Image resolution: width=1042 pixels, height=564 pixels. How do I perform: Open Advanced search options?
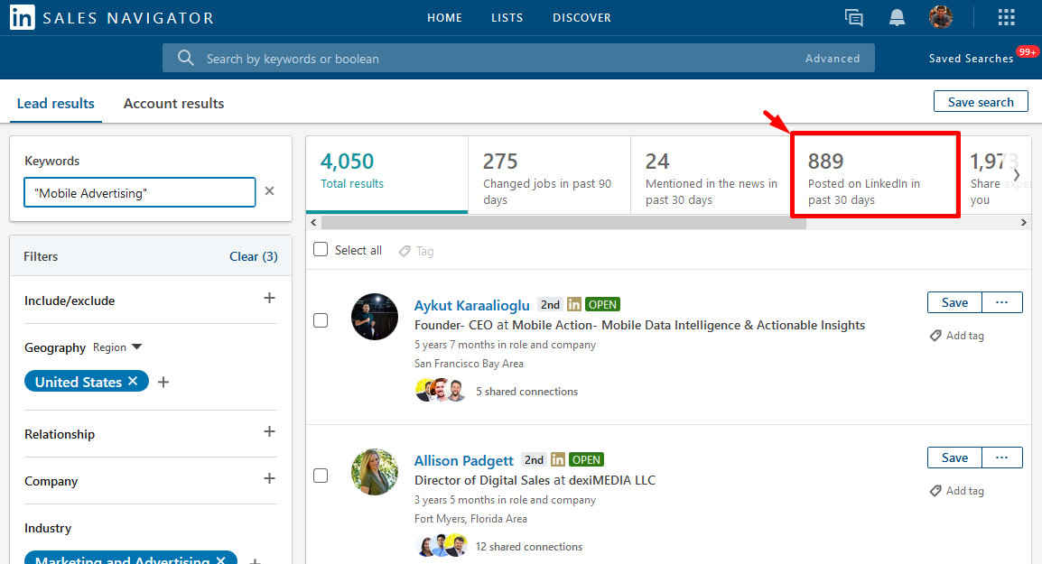(x=833, y=59)
